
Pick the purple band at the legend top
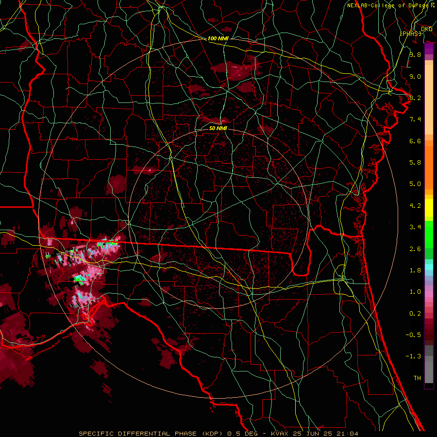429,49
